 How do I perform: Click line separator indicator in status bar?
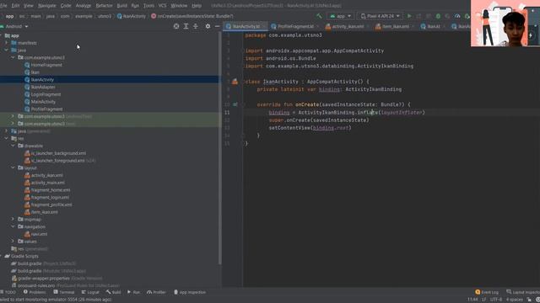(x=483, y=300)
